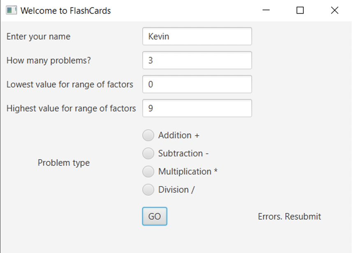The height and width of the screenshot is (253, 352).
Task: Minimize the FlashCards window
Action: pyautogui.click(x=266, y=10)
